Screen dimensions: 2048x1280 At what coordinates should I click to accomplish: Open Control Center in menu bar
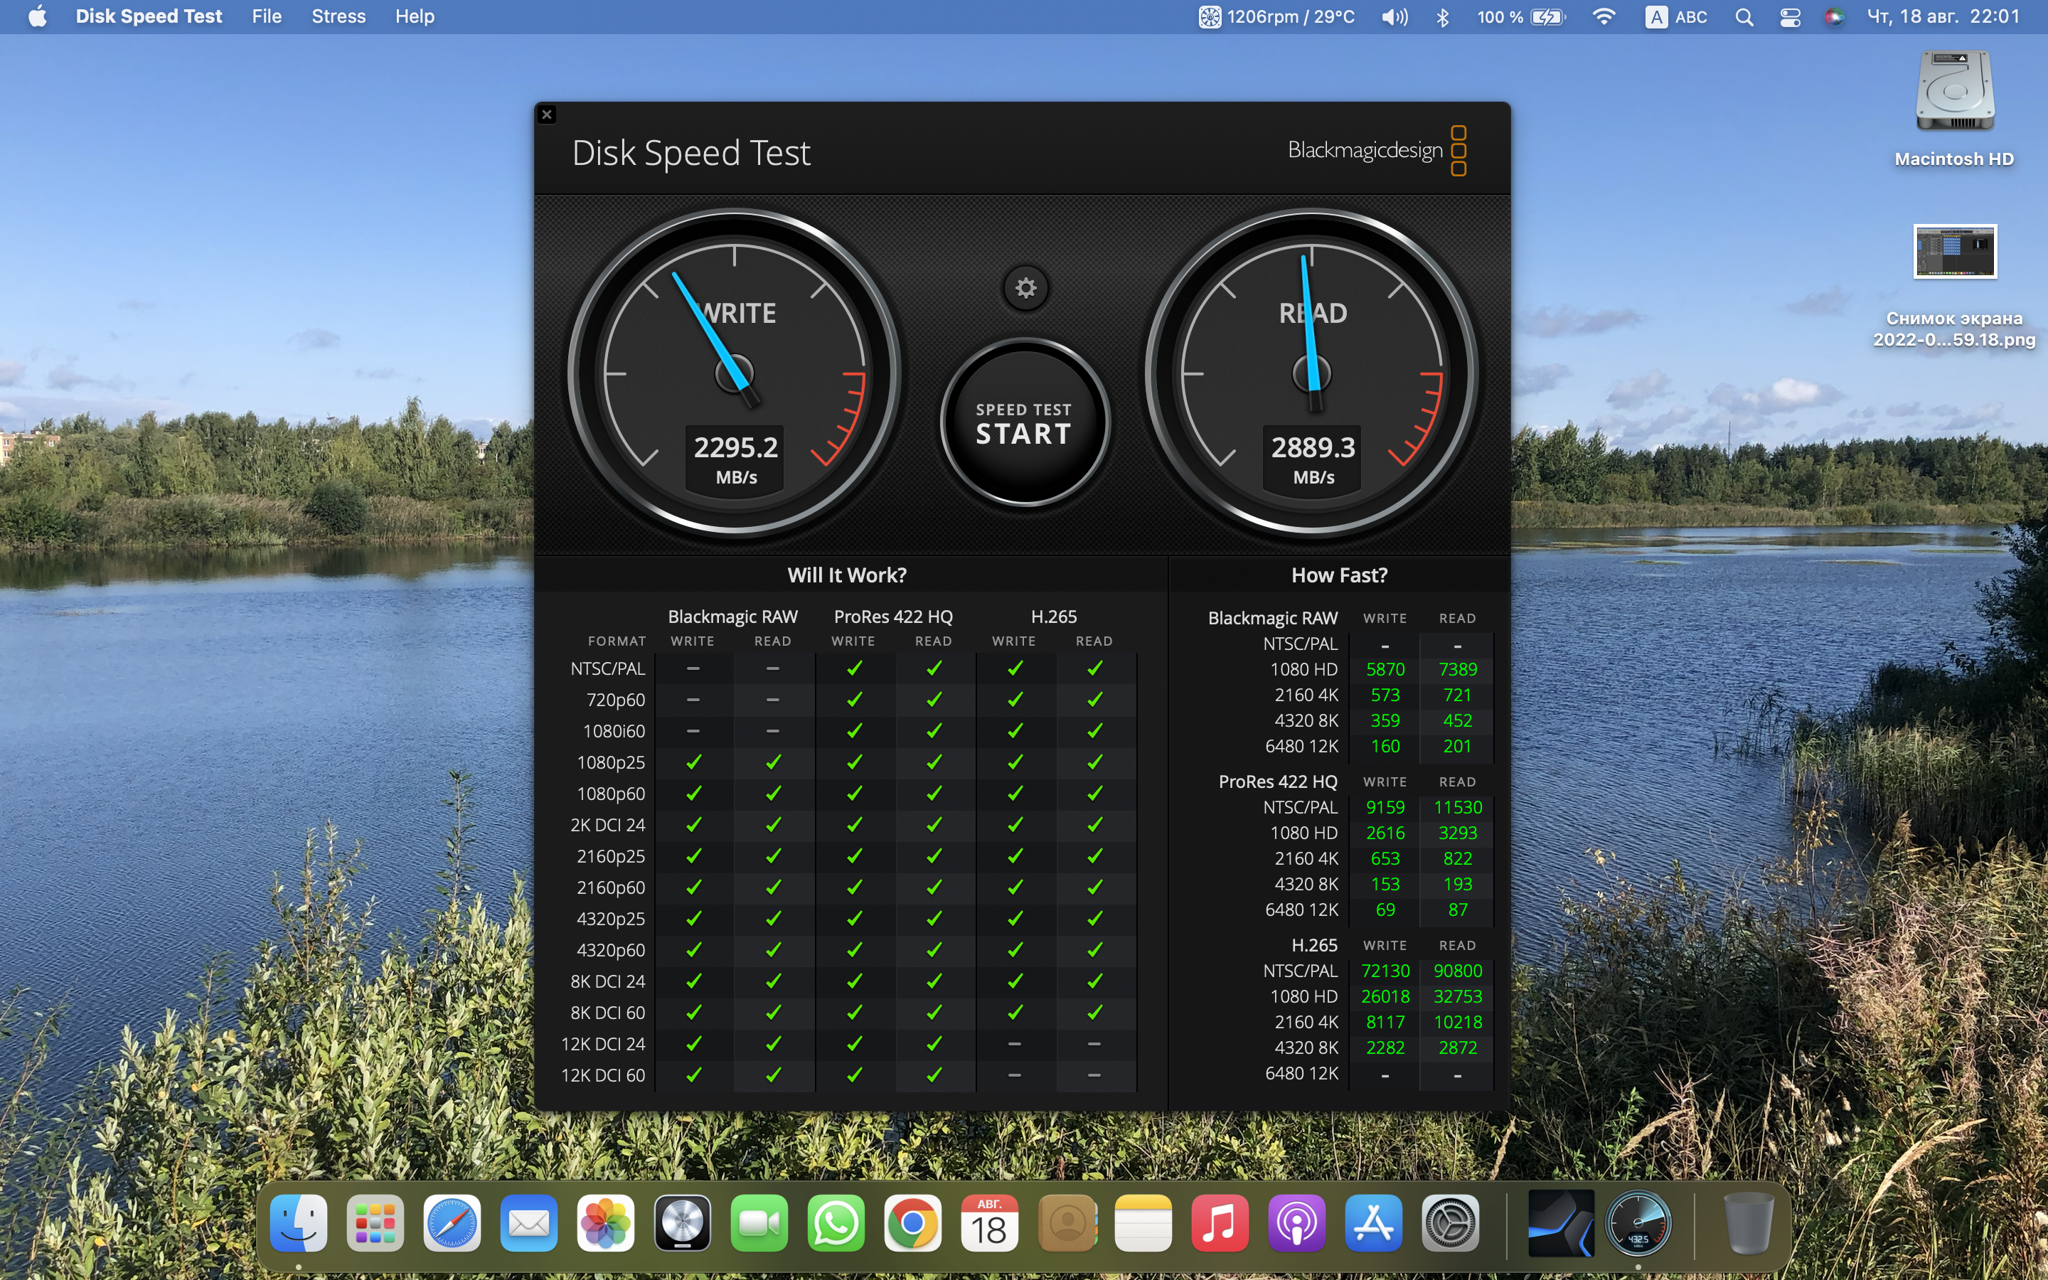(x=1790, y=16)
